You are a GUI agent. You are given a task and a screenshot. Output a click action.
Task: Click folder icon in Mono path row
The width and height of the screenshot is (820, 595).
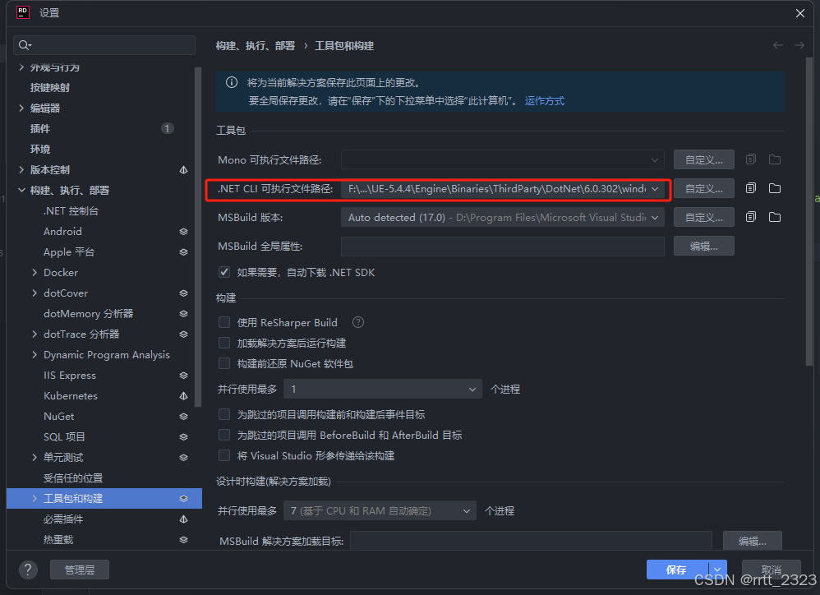[x=775, y=159]
